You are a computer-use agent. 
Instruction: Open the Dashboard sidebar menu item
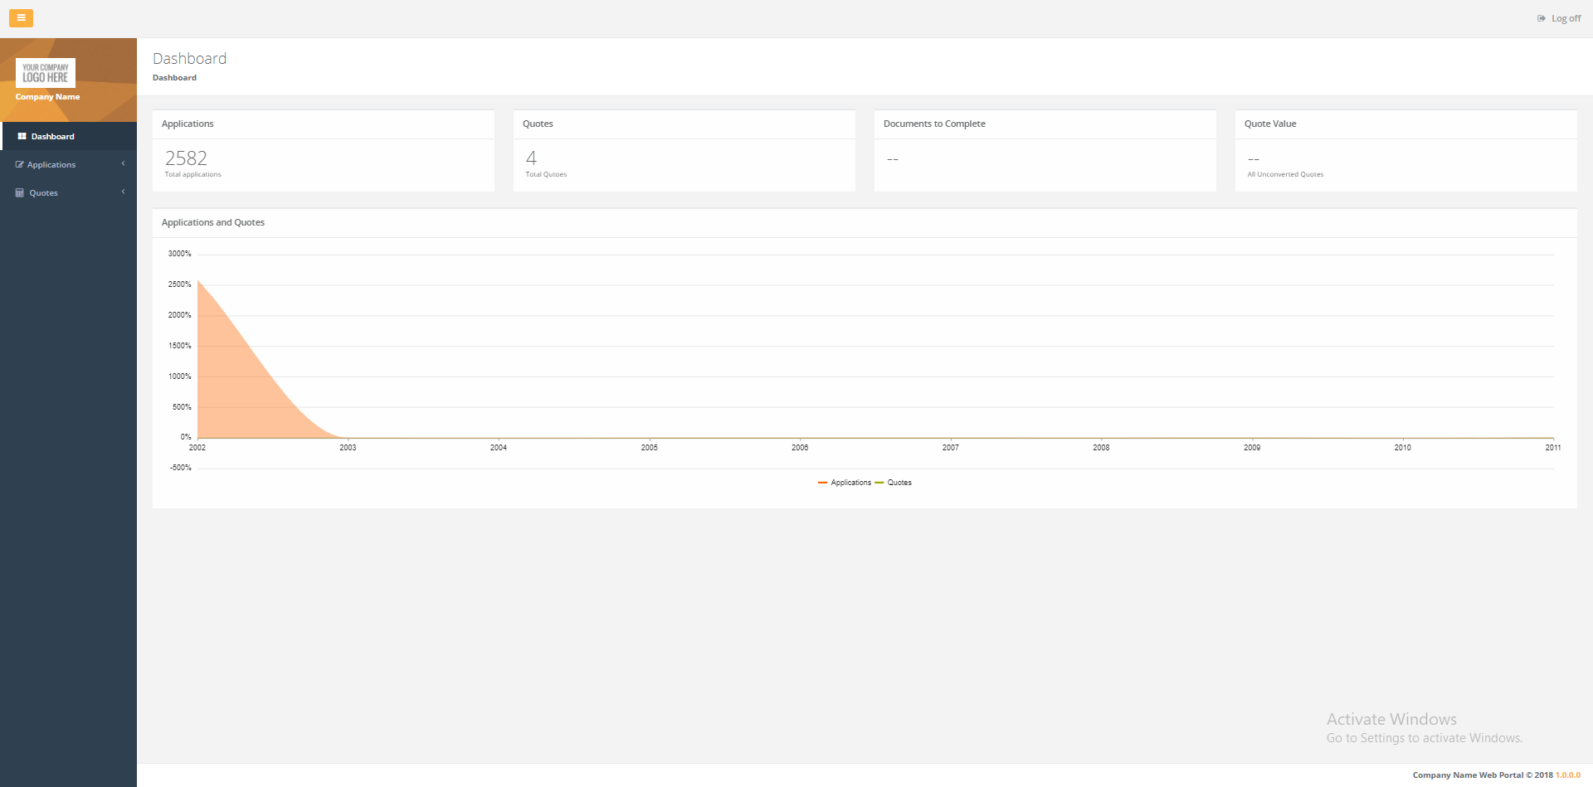click(68, 136)
